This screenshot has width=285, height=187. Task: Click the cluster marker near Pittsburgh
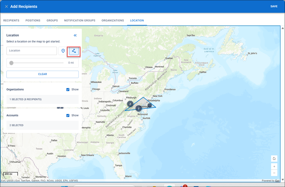tap(130, 104)
